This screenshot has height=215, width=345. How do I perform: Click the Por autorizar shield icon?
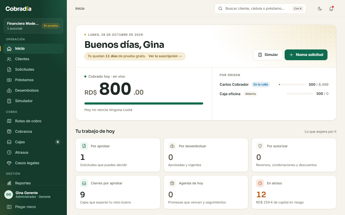click(260, 146)
